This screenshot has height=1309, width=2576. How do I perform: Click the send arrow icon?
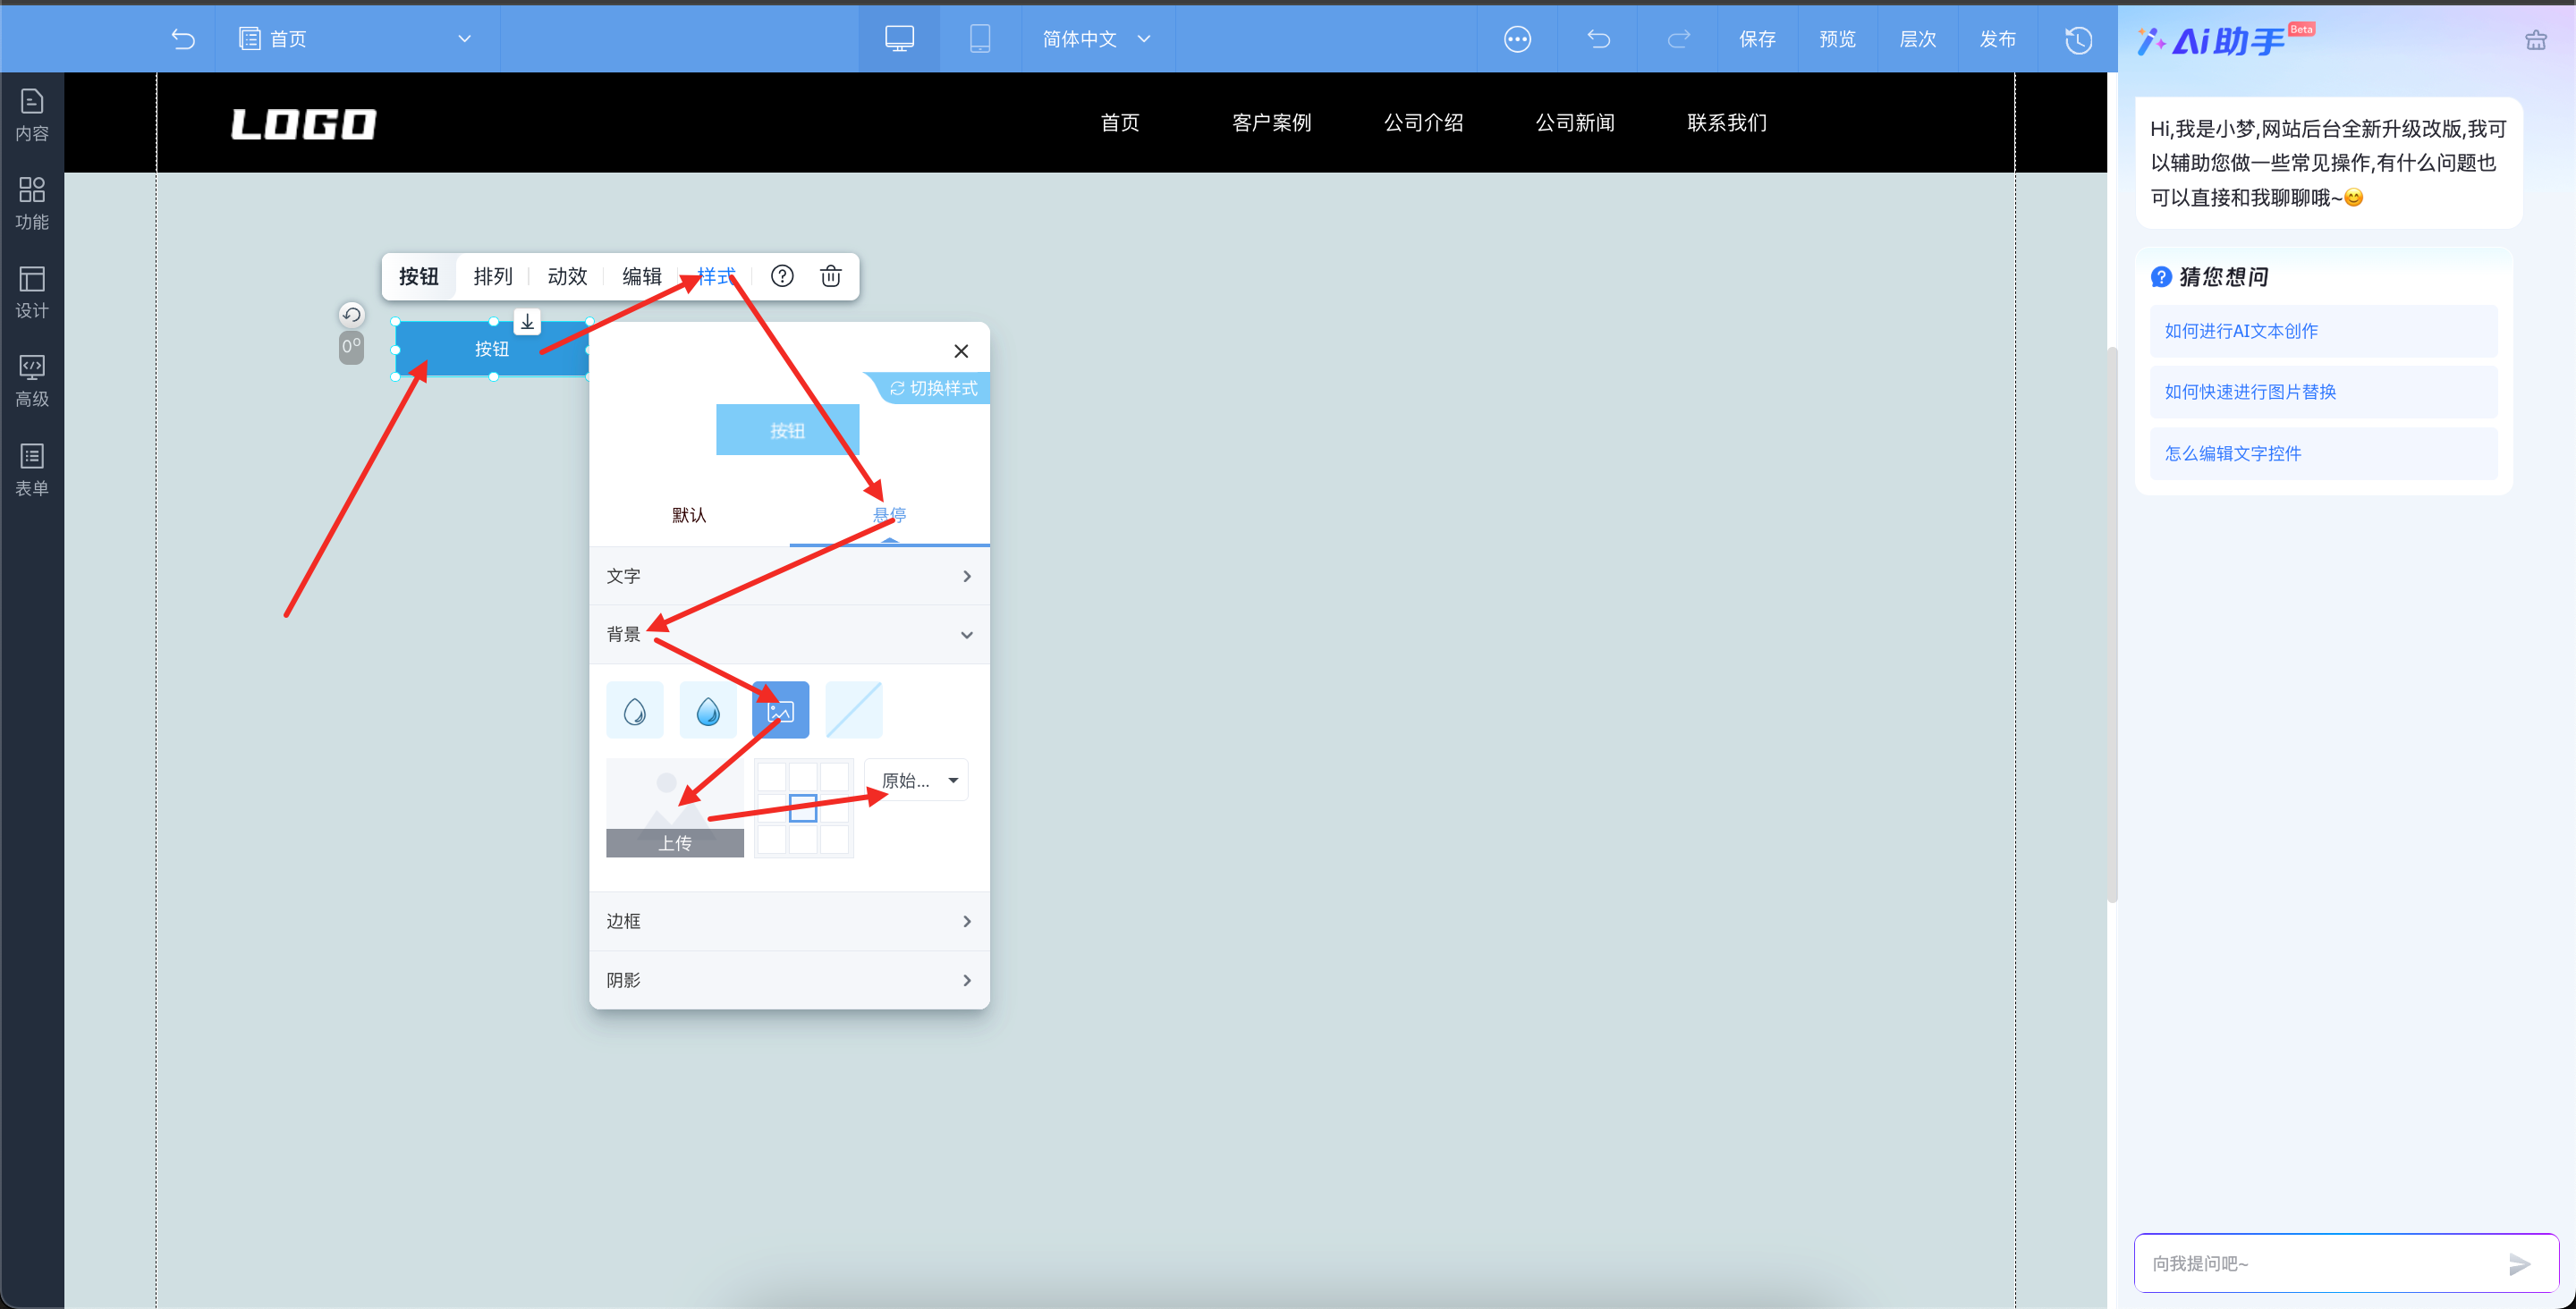pos(2520,1264)
